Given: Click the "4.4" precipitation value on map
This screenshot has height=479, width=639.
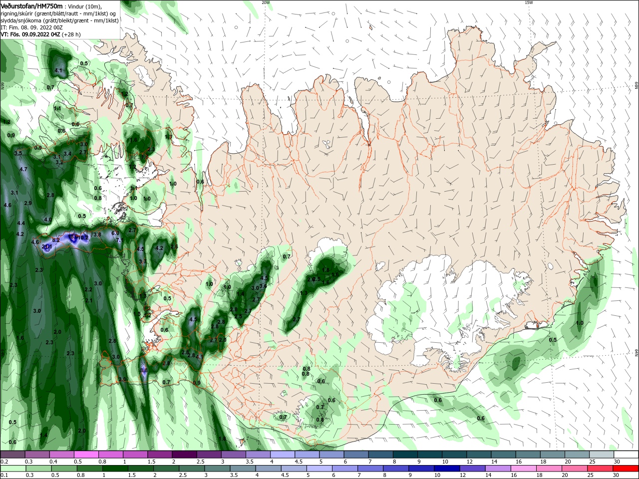Looking at the screenshot, I should pyautogui.click(x=21, y=223).
